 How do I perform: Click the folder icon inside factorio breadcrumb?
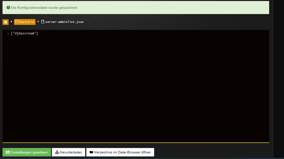point(17,22)
